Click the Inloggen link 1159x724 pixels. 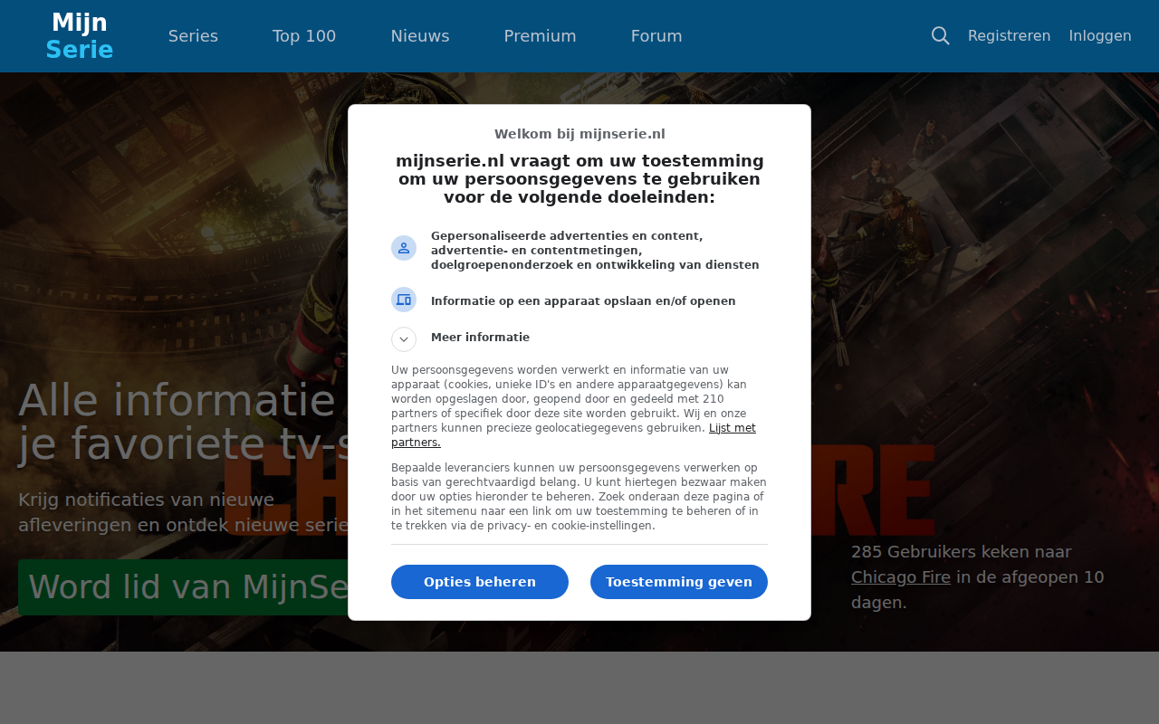pyautogui.click(x=1100, y=36)
